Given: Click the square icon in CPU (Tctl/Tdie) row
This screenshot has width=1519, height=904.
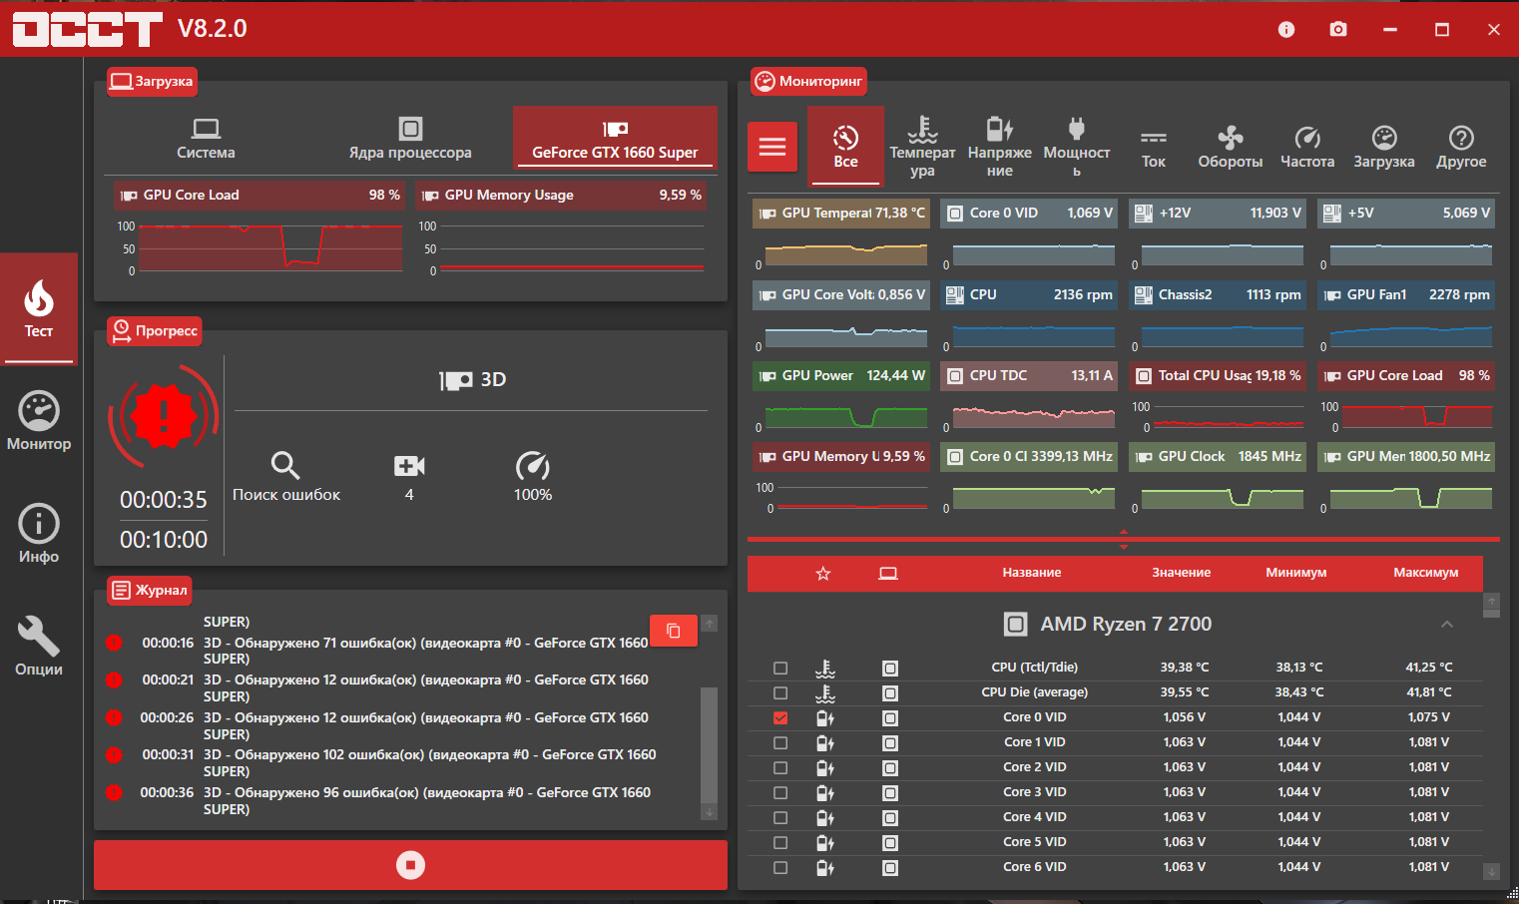Looking at the screenshot, I should pyautogui.click(x=890, y=669).
